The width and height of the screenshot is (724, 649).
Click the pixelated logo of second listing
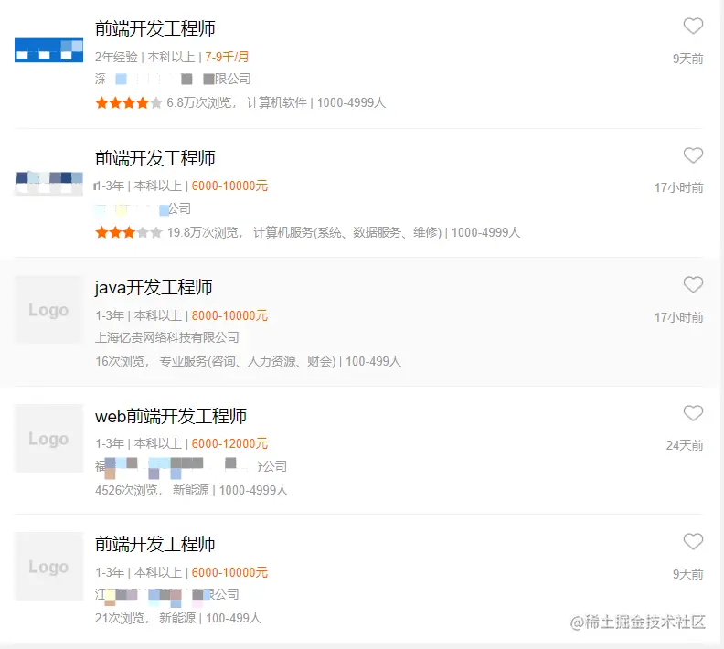pos(48,180)
